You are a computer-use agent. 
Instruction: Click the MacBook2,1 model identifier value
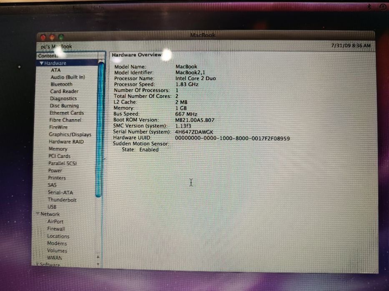190,72
